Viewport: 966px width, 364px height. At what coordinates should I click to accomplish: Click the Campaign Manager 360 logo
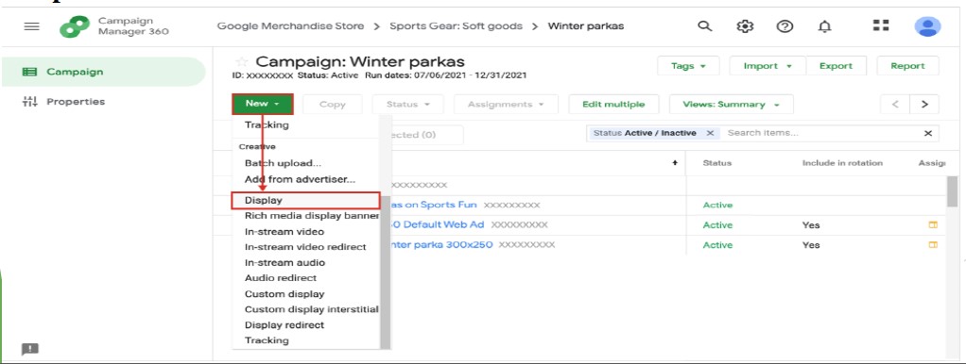pyautogui.click(x=75, y=26)
